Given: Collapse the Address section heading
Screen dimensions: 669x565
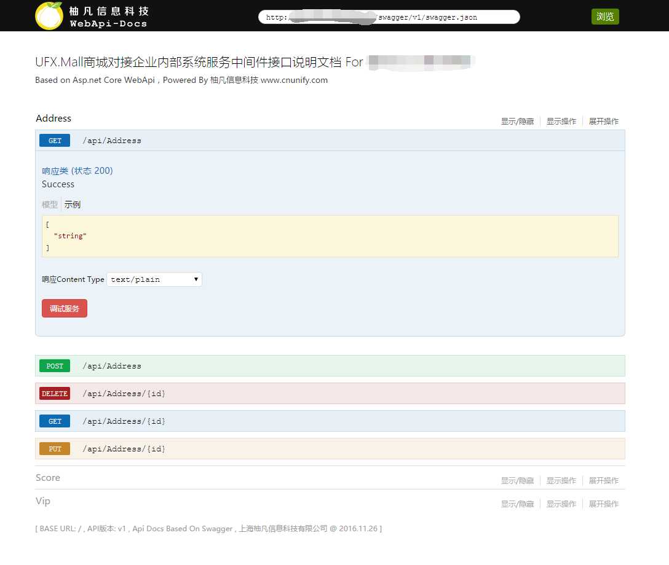Looking at the screenshot, I should (53, 119).
